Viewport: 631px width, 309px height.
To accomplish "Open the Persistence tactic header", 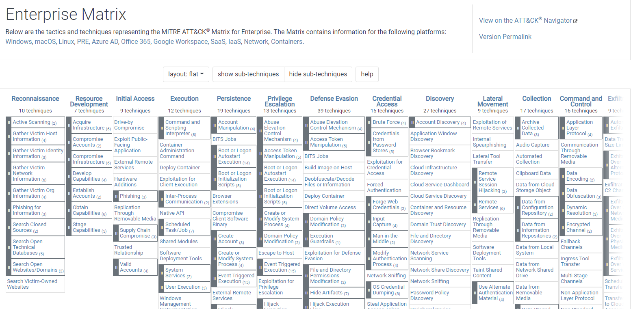I will coord(234,99).
